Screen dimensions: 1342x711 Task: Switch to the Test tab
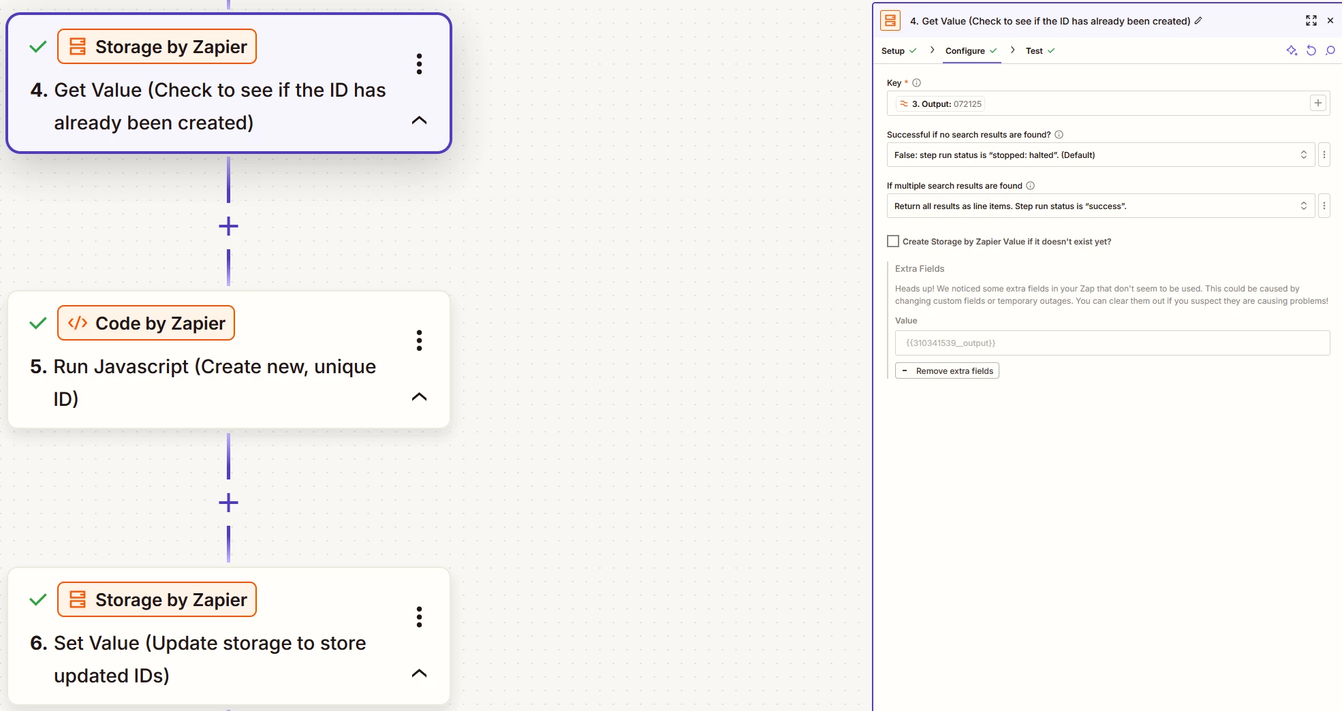1040,51
